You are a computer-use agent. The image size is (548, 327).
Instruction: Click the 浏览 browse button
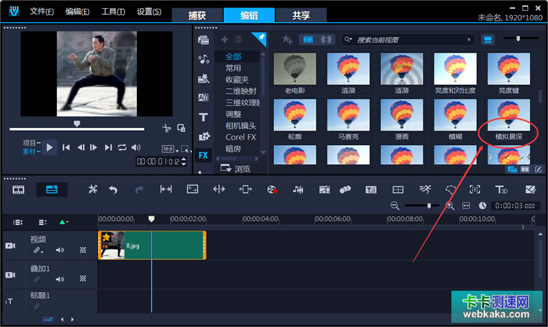pyautogui.click(x=236, y=168)
